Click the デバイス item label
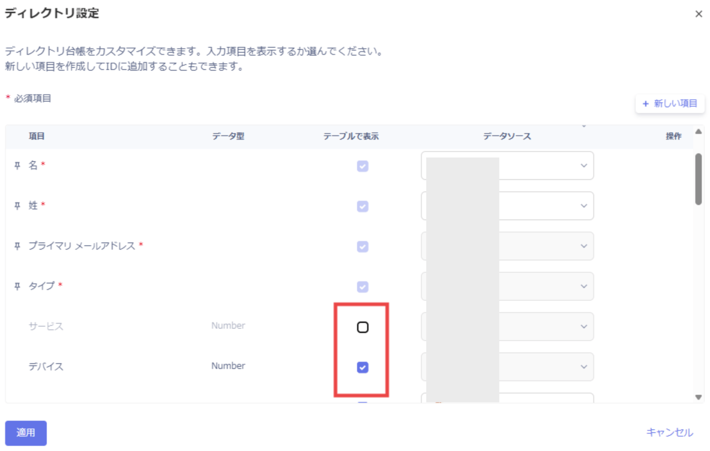The image size is (710, 451). [46, 367]
